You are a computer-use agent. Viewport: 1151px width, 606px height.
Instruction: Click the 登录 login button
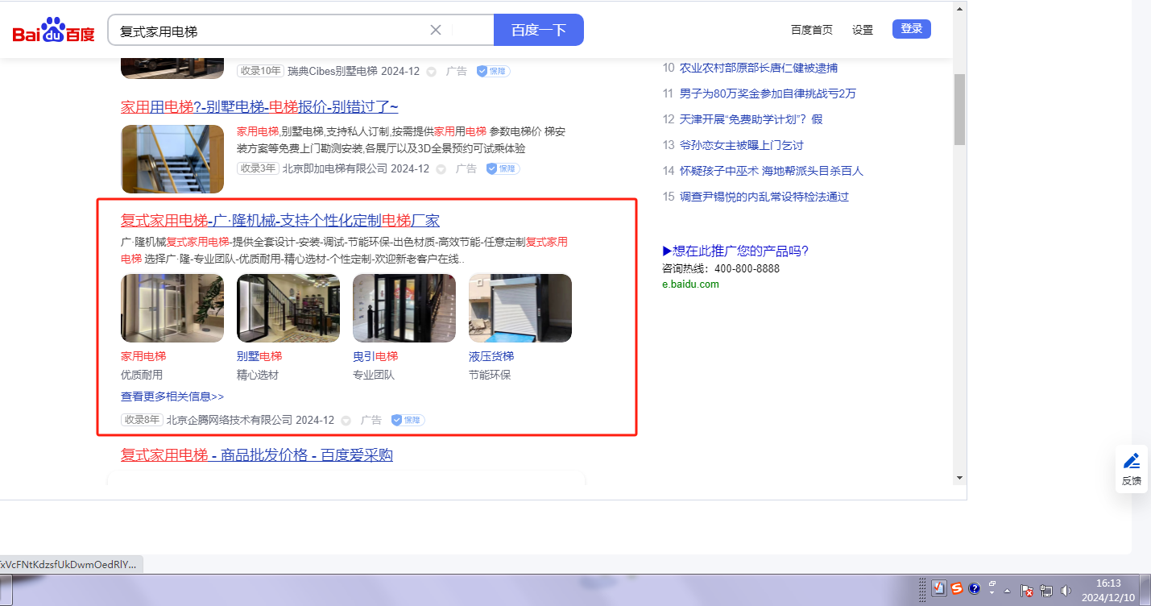[911, 29]
